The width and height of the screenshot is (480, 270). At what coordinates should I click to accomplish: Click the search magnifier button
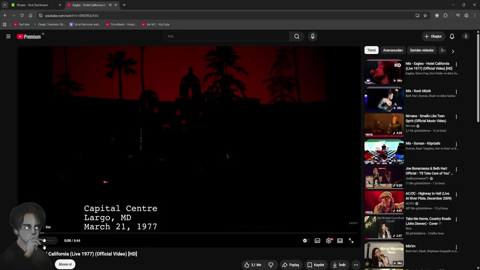(x=297, y=36)
